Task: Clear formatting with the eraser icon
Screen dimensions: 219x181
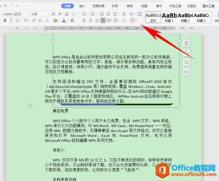Action: pos(67,14)
